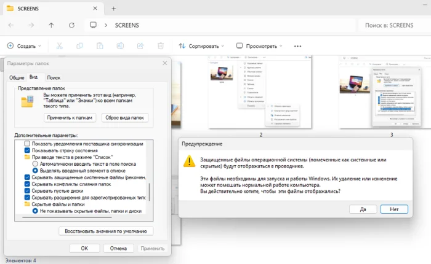Screen dimensions: 431x264
Task: Click the Share icon in toolbar
Action: pyautogui.click(x=140, y=46)
